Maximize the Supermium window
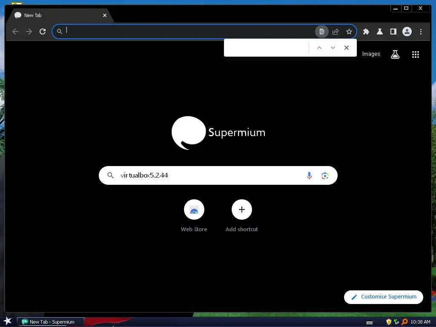436x327 pixels. [406, 9]
